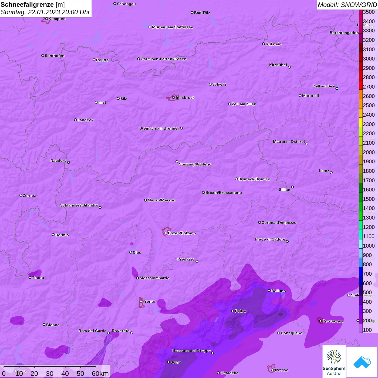
Task: Click the Conegliano marker dot
Action: [279, 333]
